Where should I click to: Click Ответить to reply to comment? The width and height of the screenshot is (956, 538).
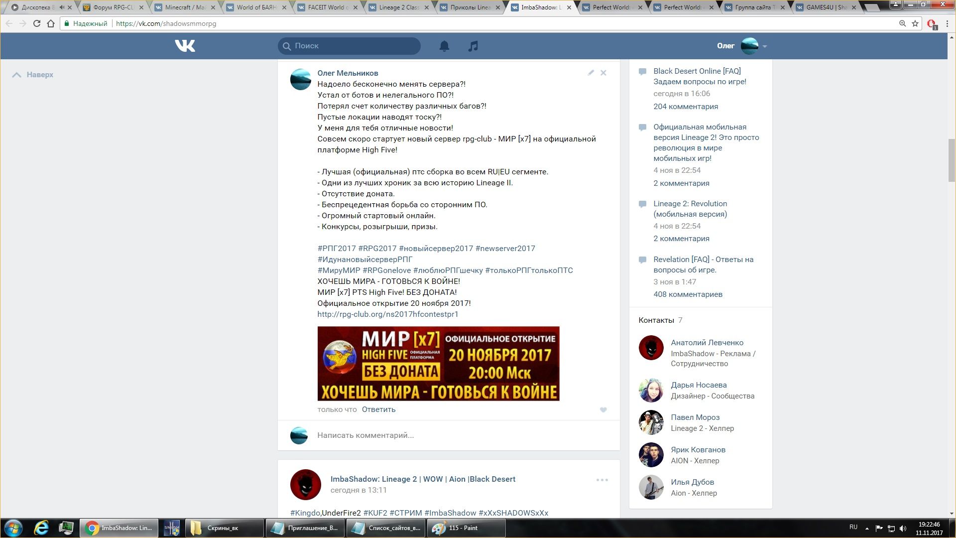coord(378,409)
